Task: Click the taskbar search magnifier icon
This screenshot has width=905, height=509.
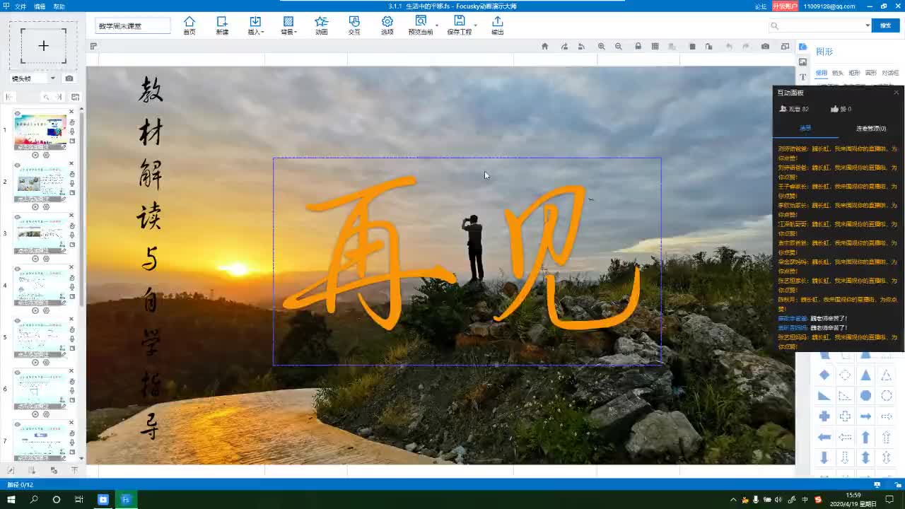Action: point(34,499)
